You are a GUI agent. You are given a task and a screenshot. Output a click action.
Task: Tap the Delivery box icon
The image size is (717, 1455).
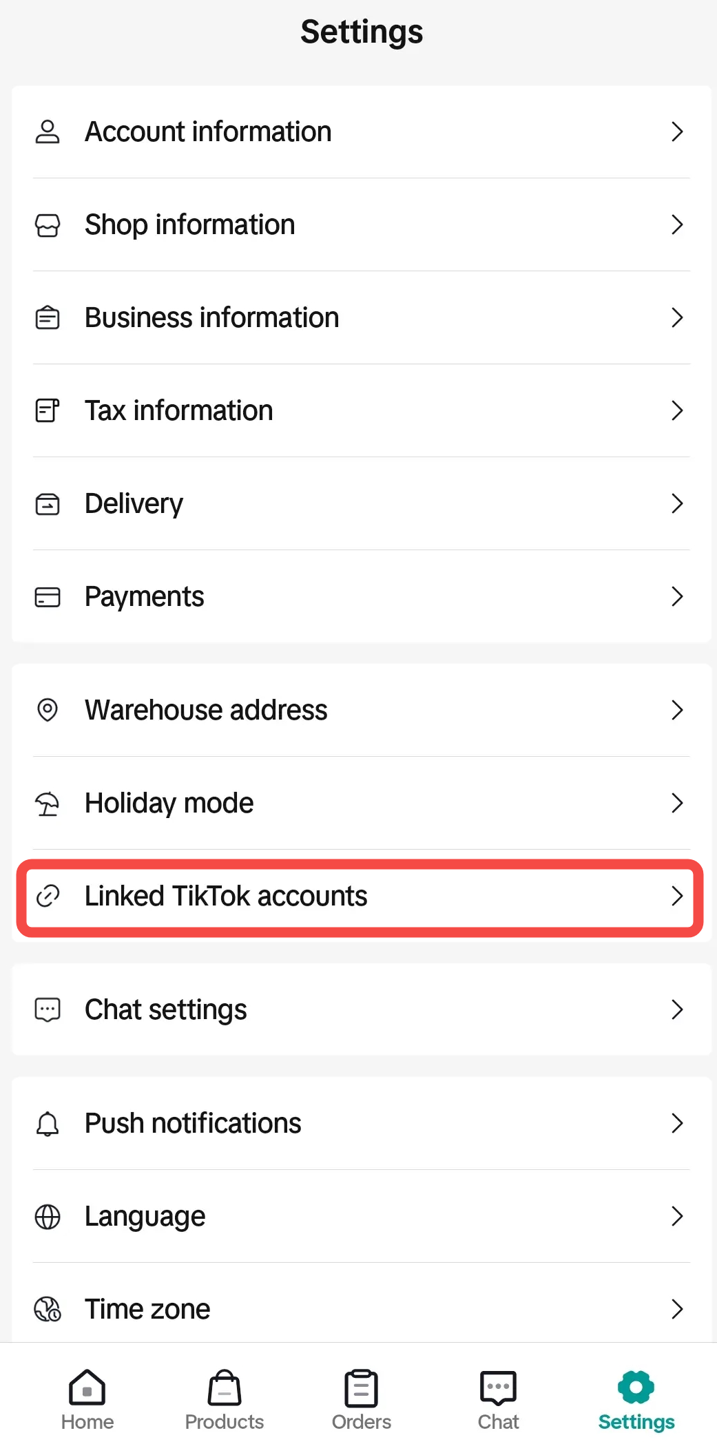(48, 504)
